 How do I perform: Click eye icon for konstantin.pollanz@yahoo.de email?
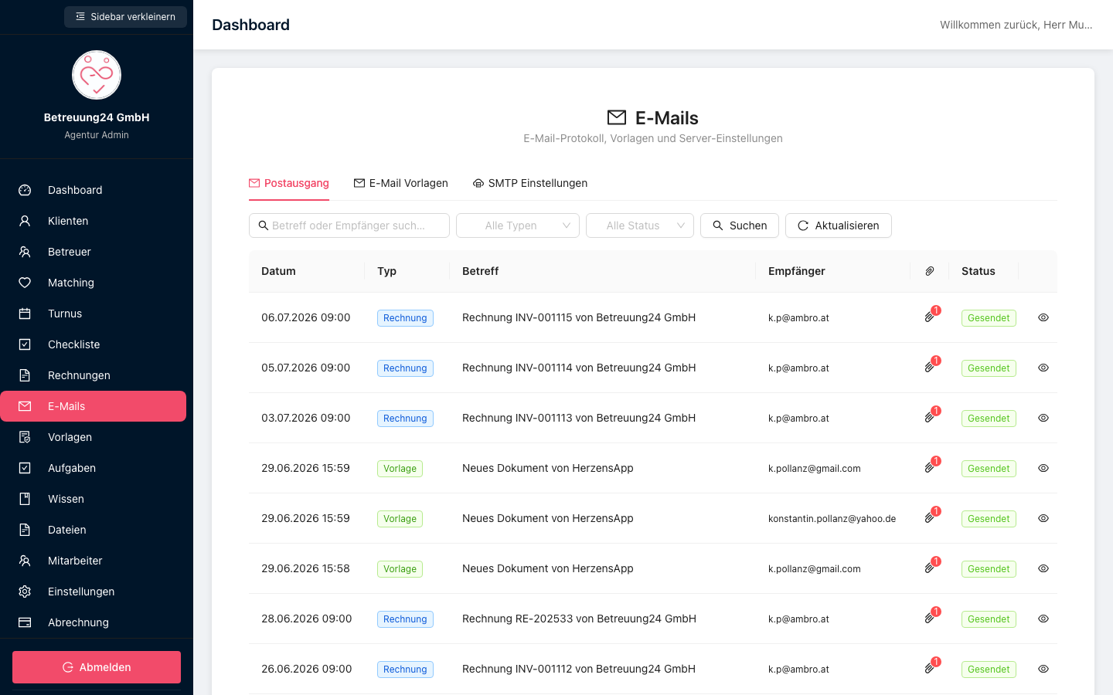(x=1043, y=518)
